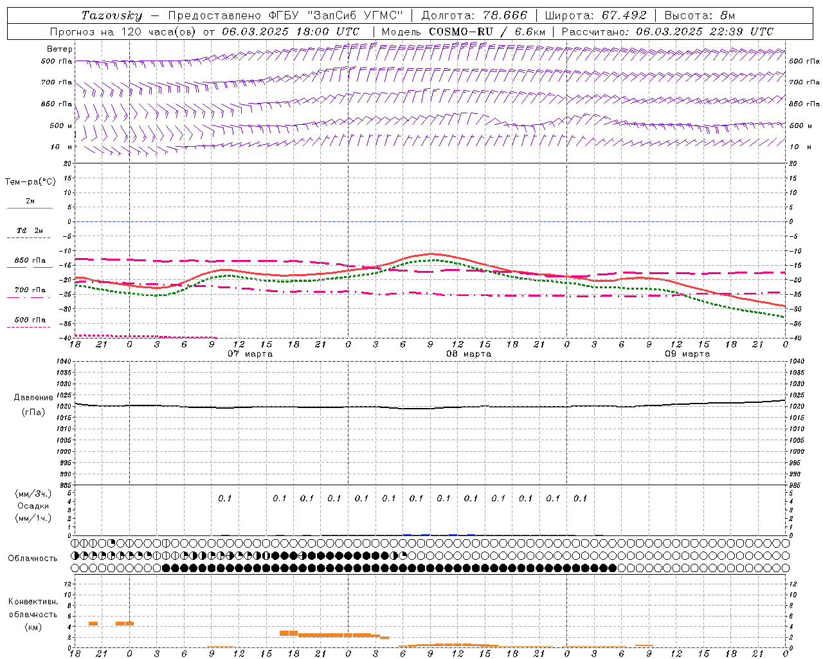Image resolution: width=823 pixels, height=659 pixels.
Task: Click the 08 марта date label
Action: (x=469, y=354)
